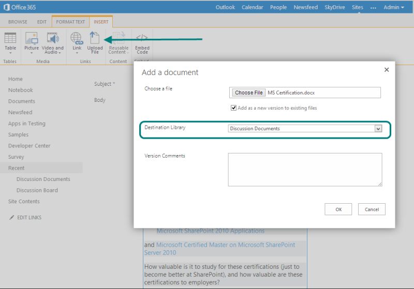Open the Embed Code tool
Screen dimensions: 414x289
142,38
